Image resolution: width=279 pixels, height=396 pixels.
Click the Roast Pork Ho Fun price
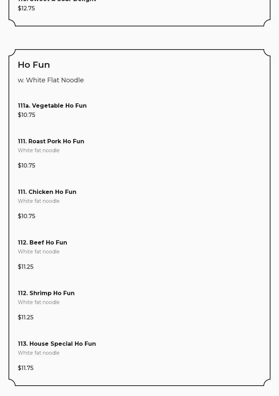(x=26, y=166)
